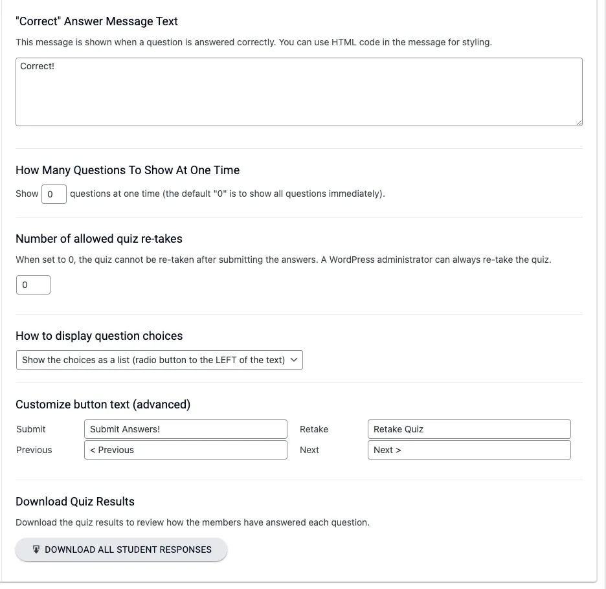Click the dropdown chevron for choice display style

click(x=295, y=360)
